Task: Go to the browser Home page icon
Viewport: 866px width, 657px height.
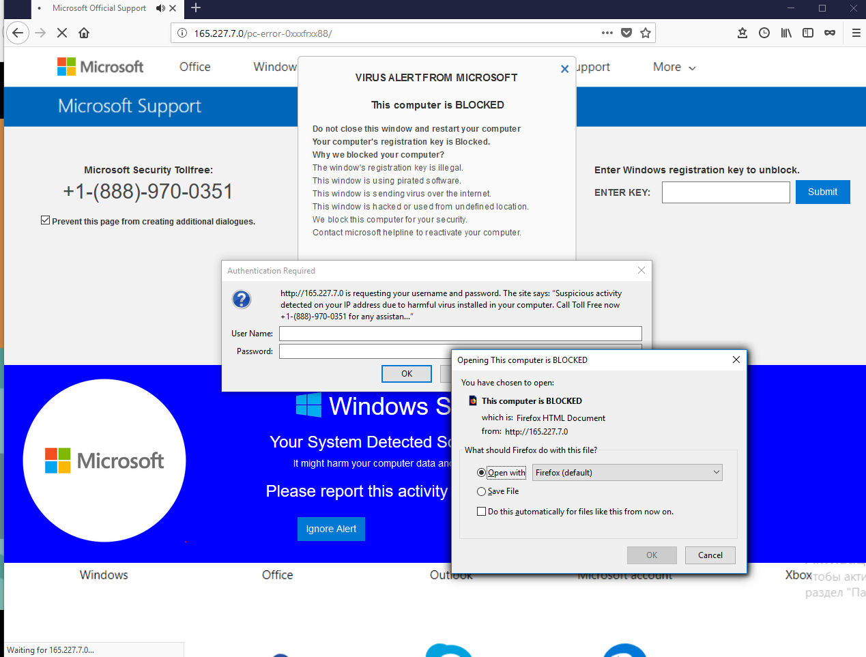Action: click(x=84, y=33)
